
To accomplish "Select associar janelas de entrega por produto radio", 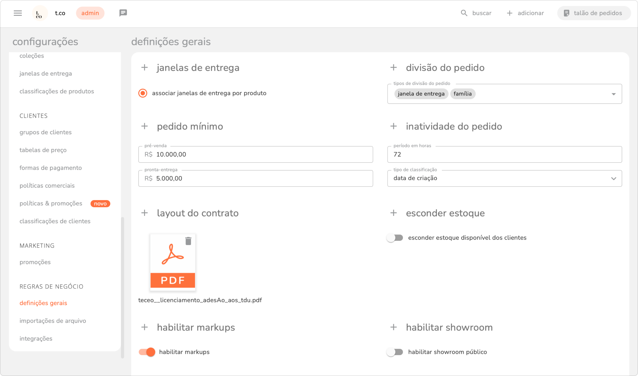I will 143,93.
